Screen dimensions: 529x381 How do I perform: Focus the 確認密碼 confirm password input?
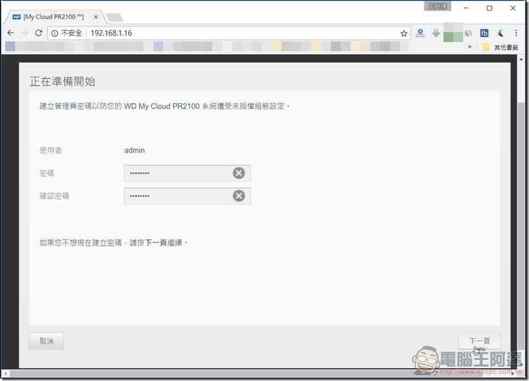(188, 196)
